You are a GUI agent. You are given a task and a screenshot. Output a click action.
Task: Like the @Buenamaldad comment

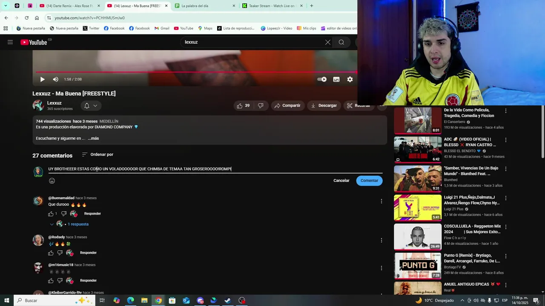tap(51, 214)
